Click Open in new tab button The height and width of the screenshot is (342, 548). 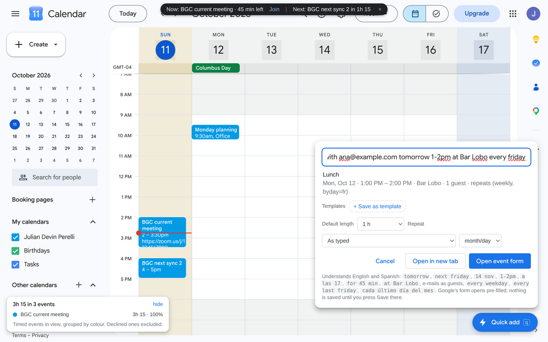435,261
